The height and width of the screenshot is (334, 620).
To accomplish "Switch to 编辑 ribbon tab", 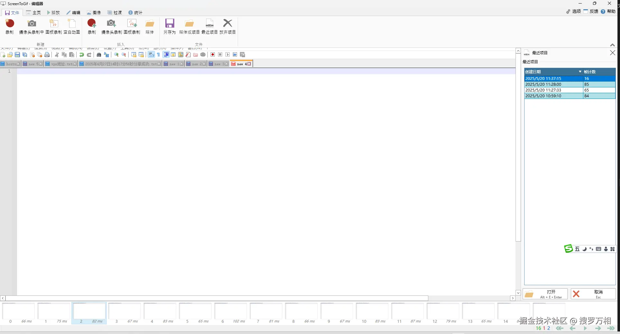I will (73, 13).
